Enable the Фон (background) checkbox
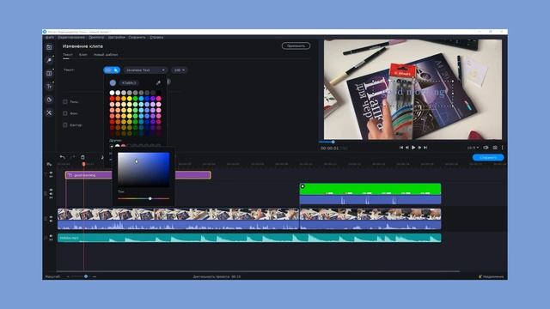 65,113
